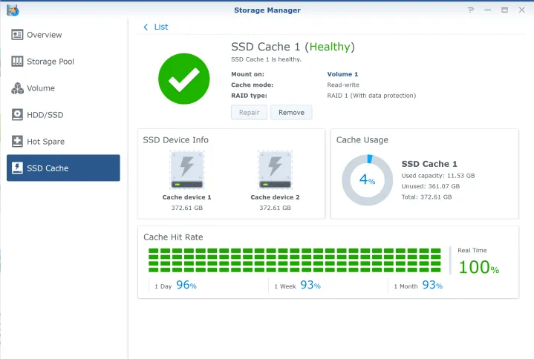The image size is (534, 359).
Task: Switch to the Volume section label
Action: pos(41,88)
